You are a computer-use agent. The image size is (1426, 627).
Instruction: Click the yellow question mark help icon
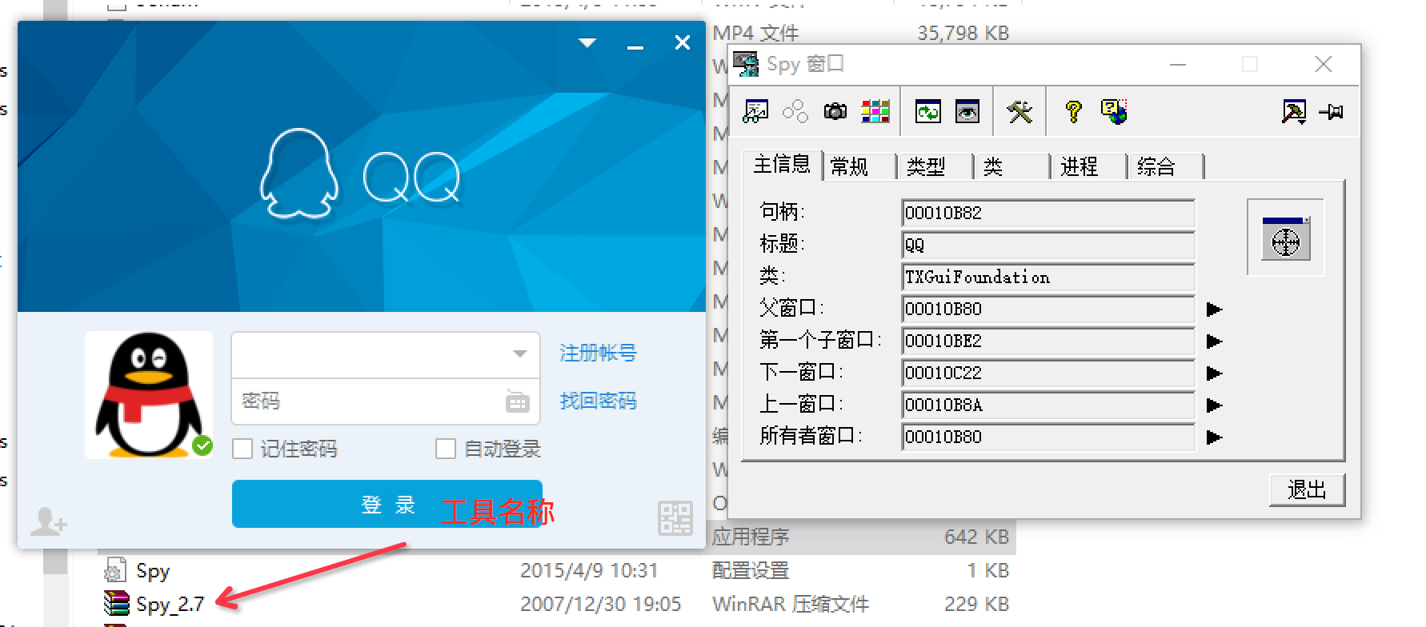point(1074,111)
